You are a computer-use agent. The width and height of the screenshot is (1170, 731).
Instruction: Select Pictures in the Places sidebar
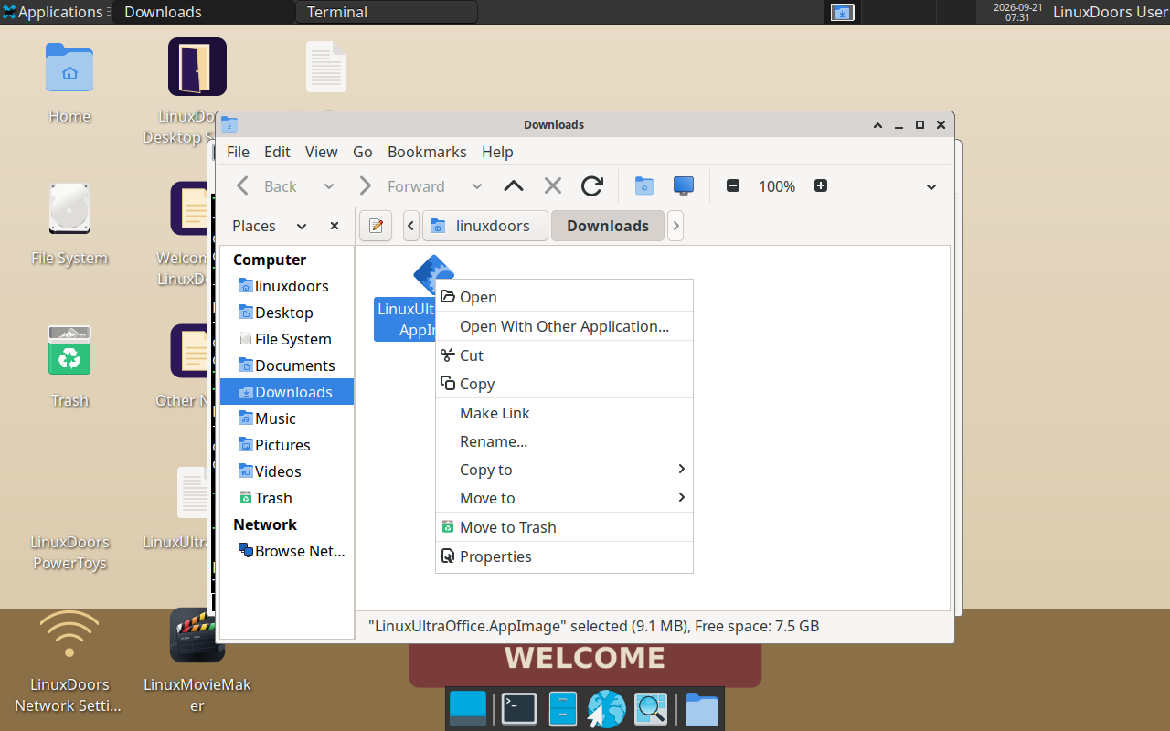(287, 445)
